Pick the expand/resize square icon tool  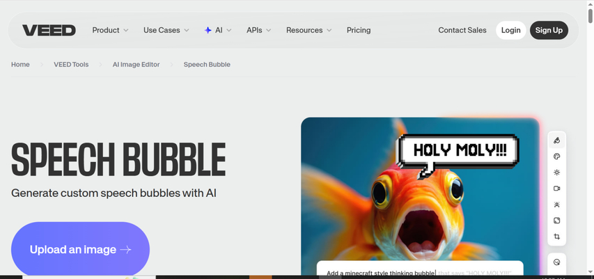(556, 221)
